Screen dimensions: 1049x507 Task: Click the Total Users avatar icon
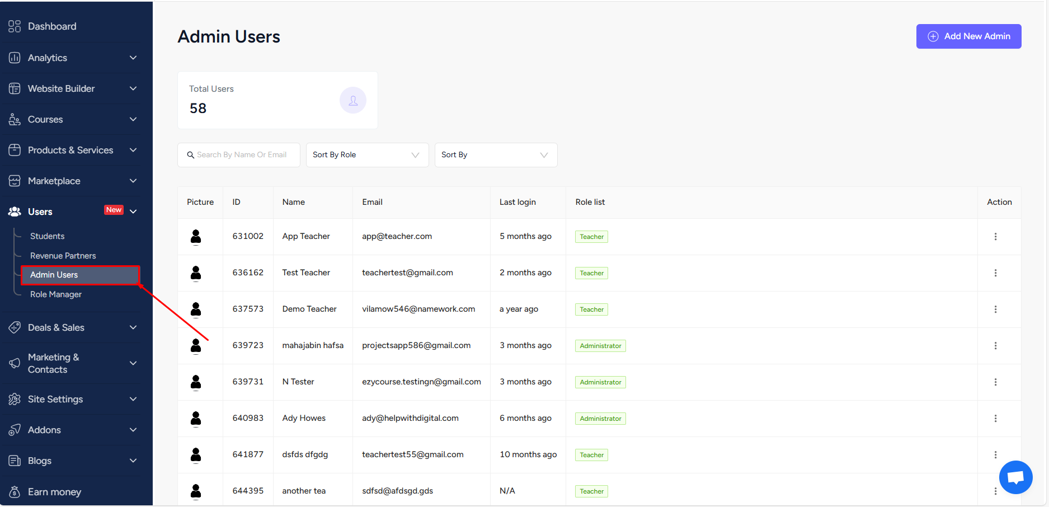click(353, 100)
